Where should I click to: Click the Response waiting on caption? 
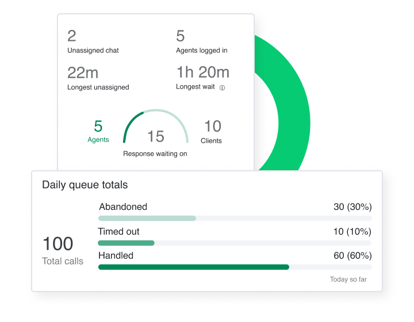tap(155, 154)
